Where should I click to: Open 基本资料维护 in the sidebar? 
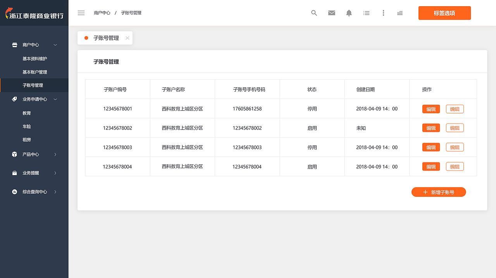pos(34,59)
